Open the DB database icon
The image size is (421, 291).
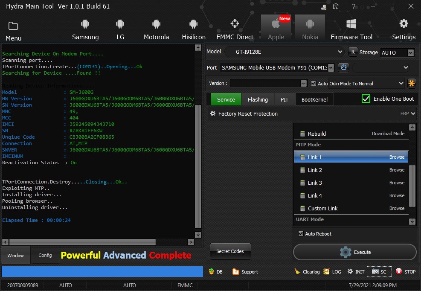(x=211, y=271)
